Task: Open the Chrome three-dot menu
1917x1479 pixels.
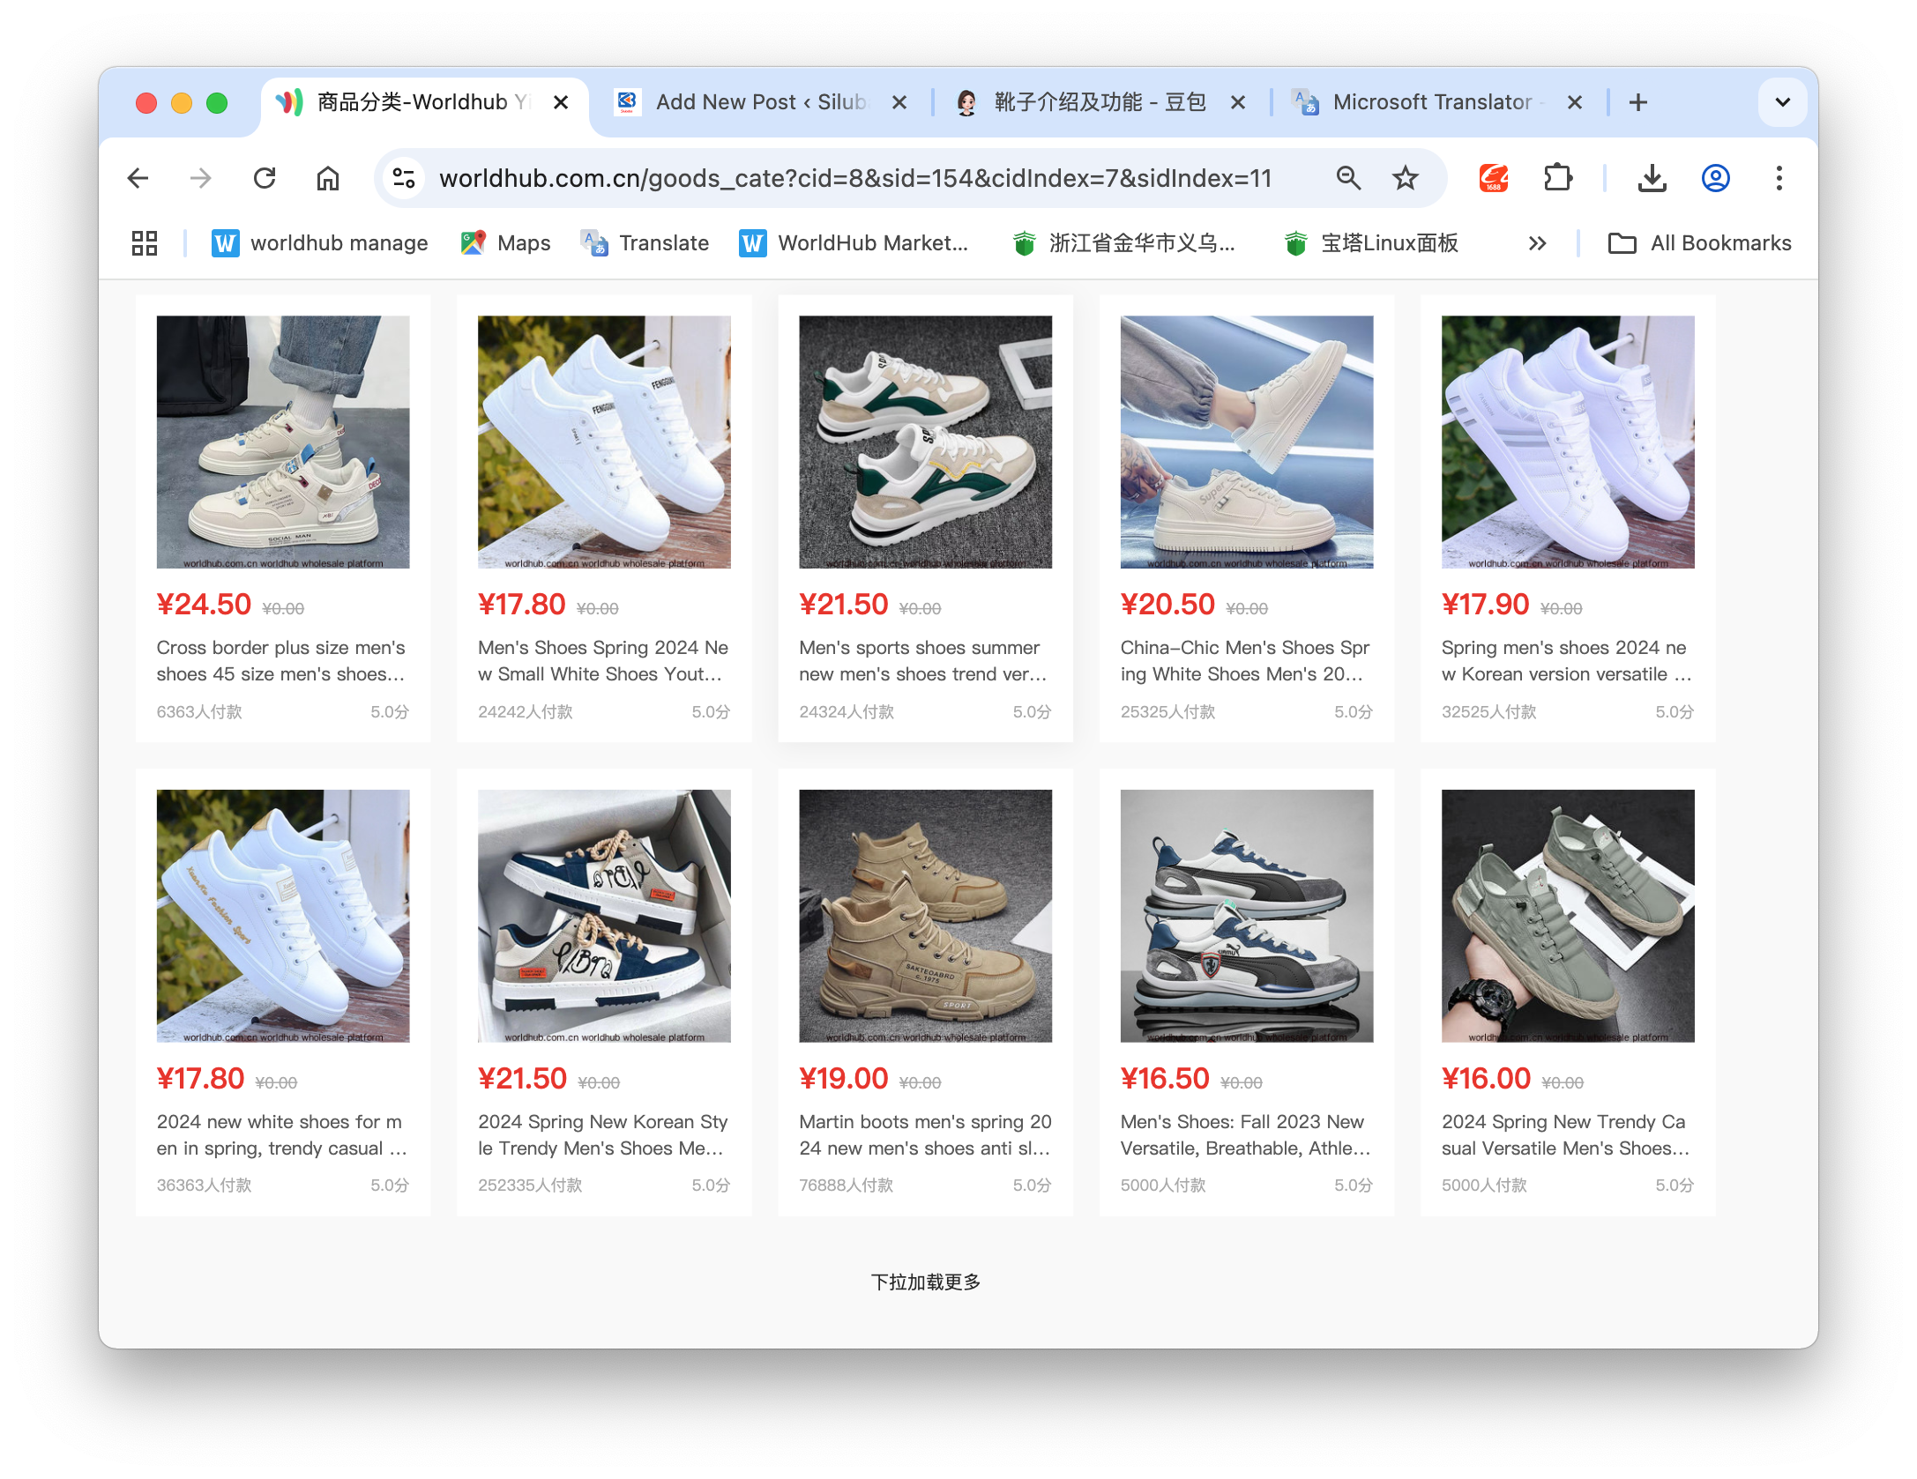Action: 1779,179
